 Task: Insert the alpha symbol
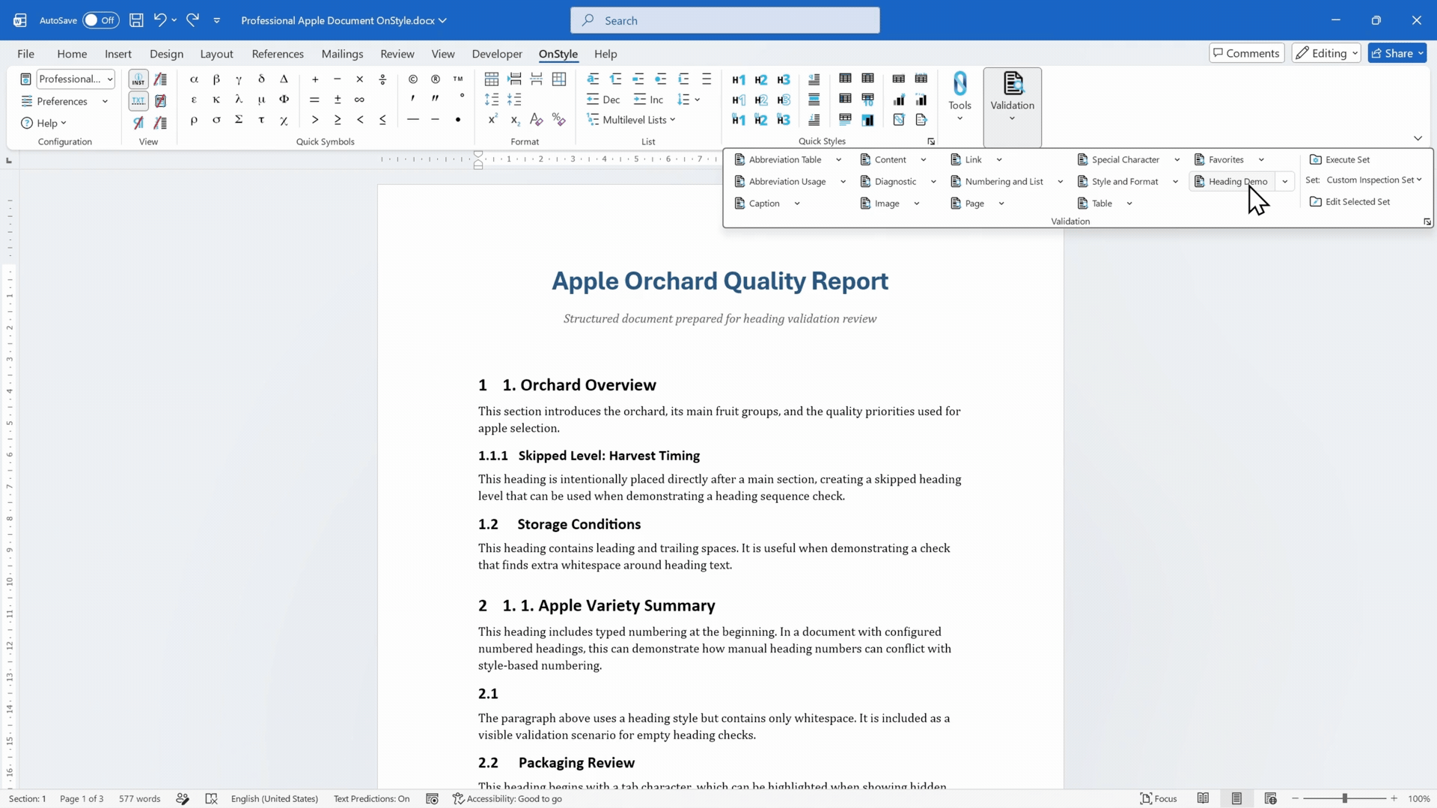click(194, 79)
